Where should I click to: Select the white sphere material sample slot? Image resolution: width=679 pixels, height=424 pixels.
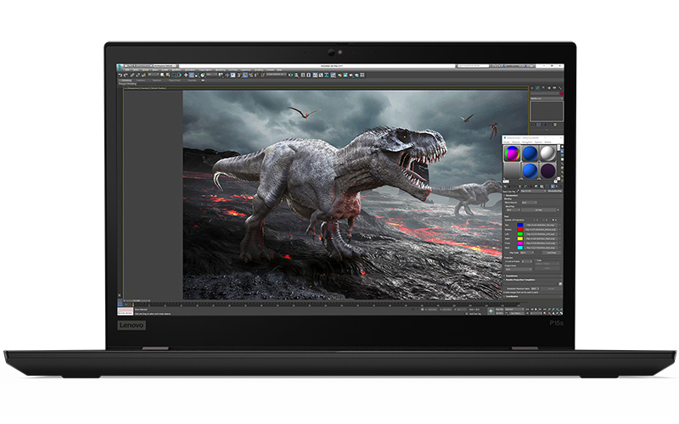pos(547,153)
